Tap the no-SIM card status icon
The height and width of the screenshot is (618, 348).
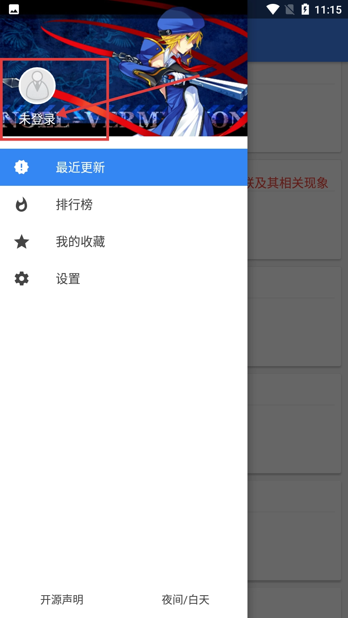point(290,9)
